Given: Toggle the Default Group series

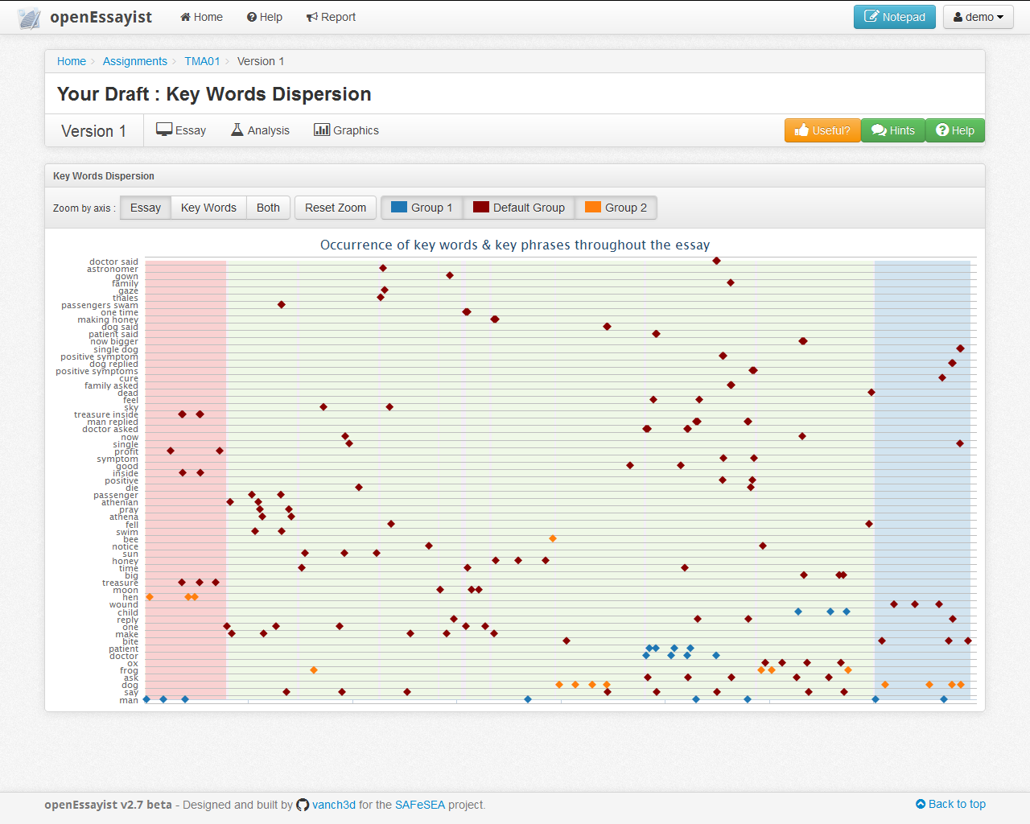Looking at the screenshot, I should coord(518,207).
